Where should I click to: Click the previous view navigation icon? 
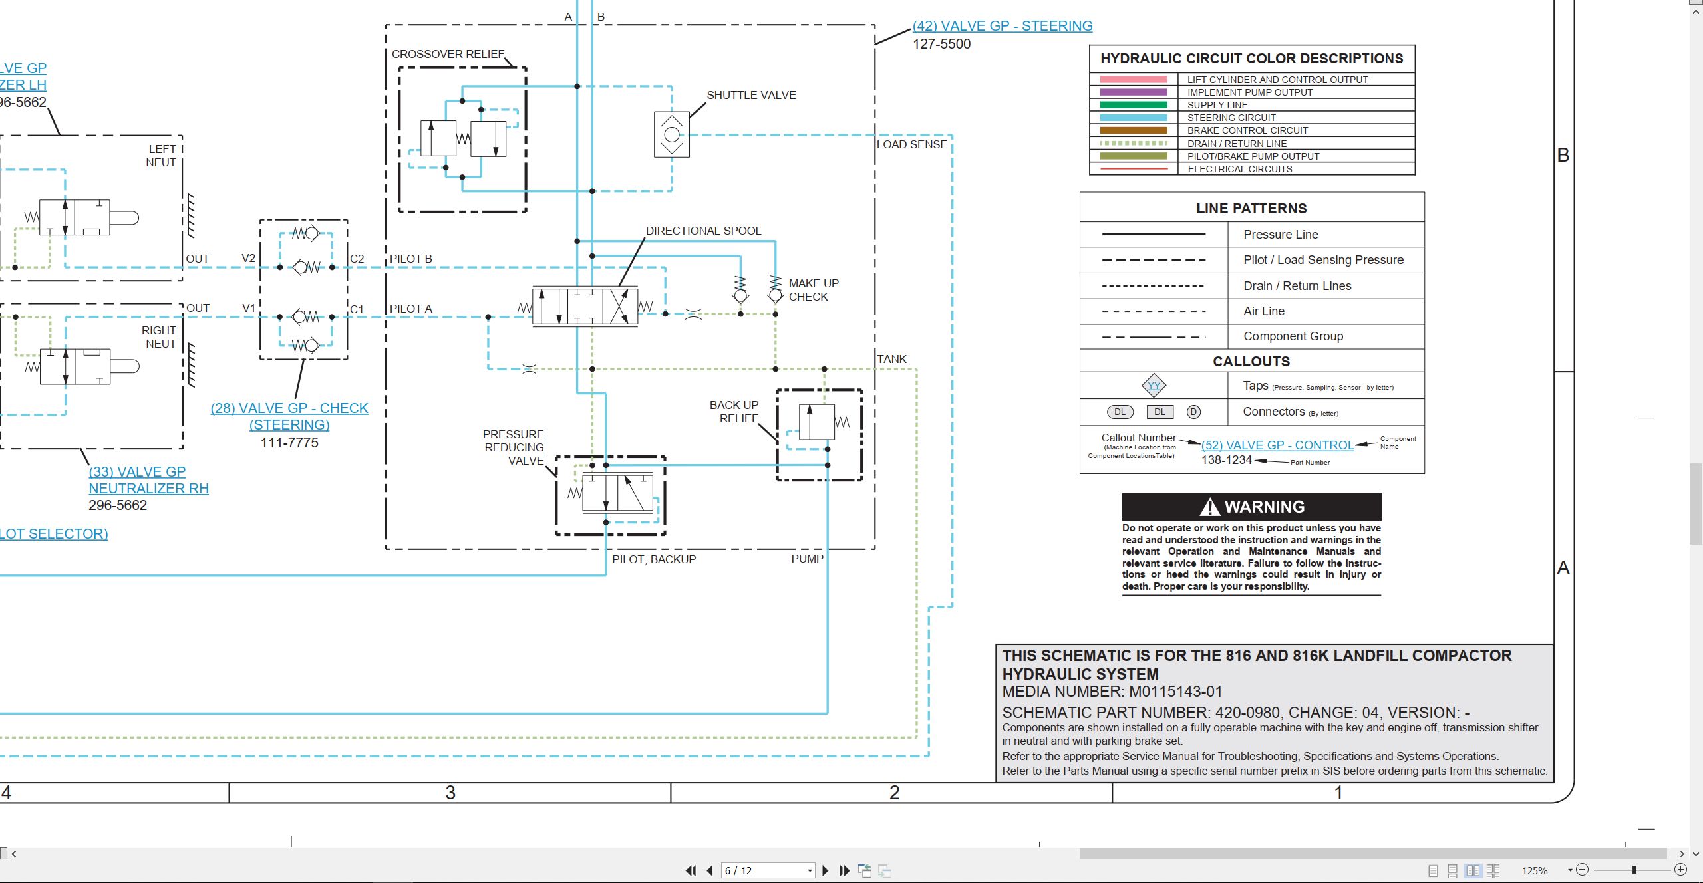click(865, 870)
